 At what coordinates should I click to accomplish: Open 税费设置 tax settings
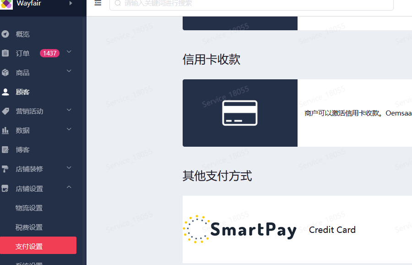pos(29,227)
